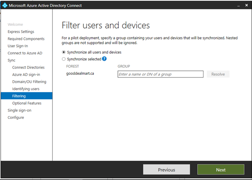Open Optional Features step
This screenshot has width=252, height=180.
click(27, 103)
